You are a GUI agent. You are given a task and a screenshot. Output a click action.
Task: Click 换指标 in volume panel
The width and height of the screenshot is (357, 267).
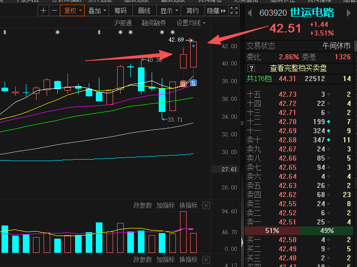pyautogui.click(x=188, y=205)
